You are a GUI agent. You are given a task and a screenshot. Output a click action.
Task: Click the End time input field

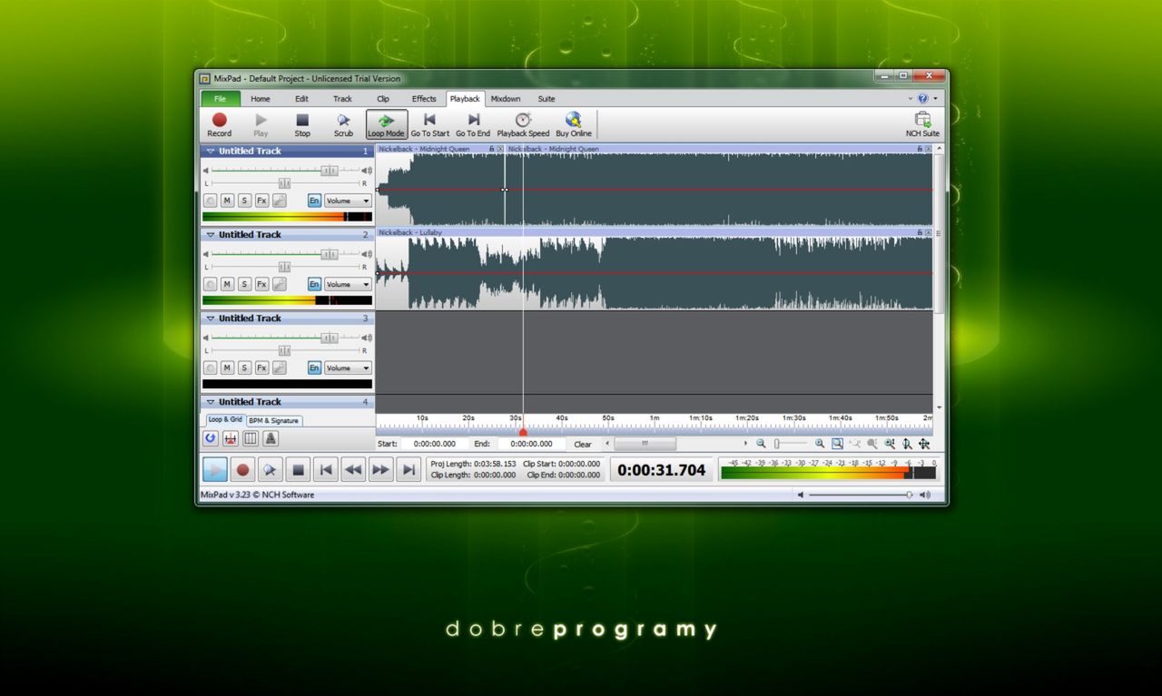(531, 444)
